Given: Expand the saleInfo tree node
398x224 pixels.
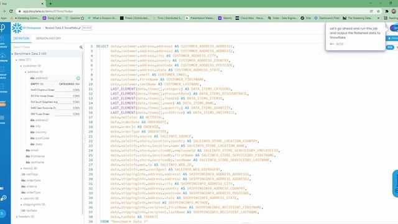Looking at the screenshot, I should pos(21,198).
